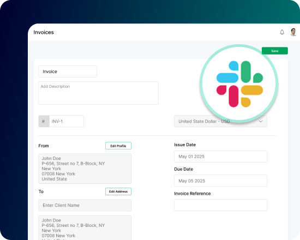The width and height of the screenshot is (300, 240).
Task: Click the Invoice Reference label
Action: tap(193, 194)
